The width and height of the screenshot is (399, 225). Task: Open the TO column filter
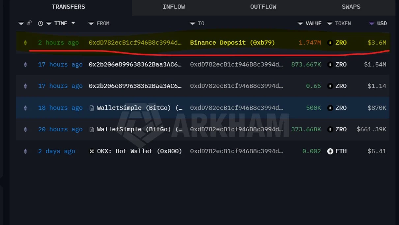coord(192,23)
